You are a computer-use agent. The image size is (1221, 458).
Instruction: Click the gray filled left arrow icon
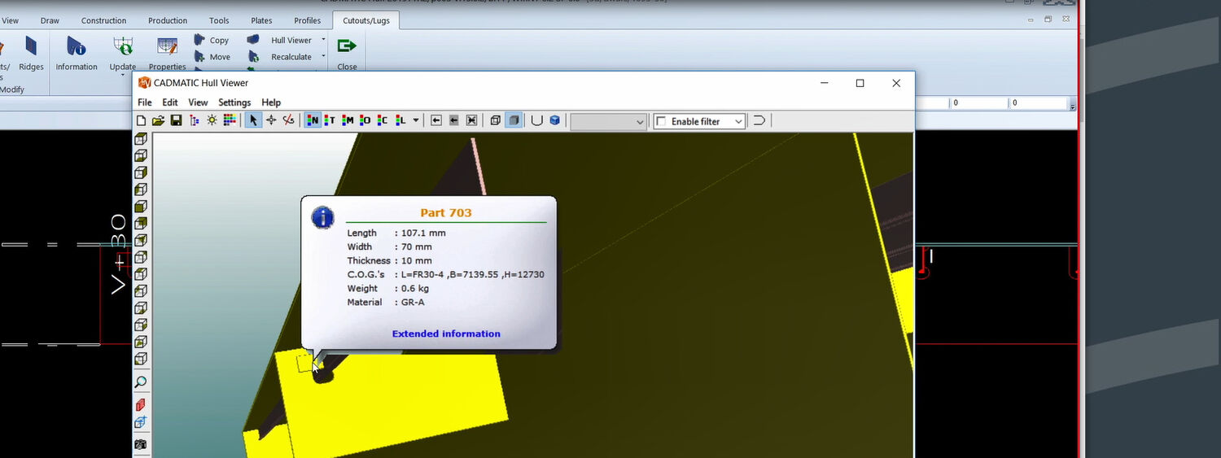[x=454, y=120]
